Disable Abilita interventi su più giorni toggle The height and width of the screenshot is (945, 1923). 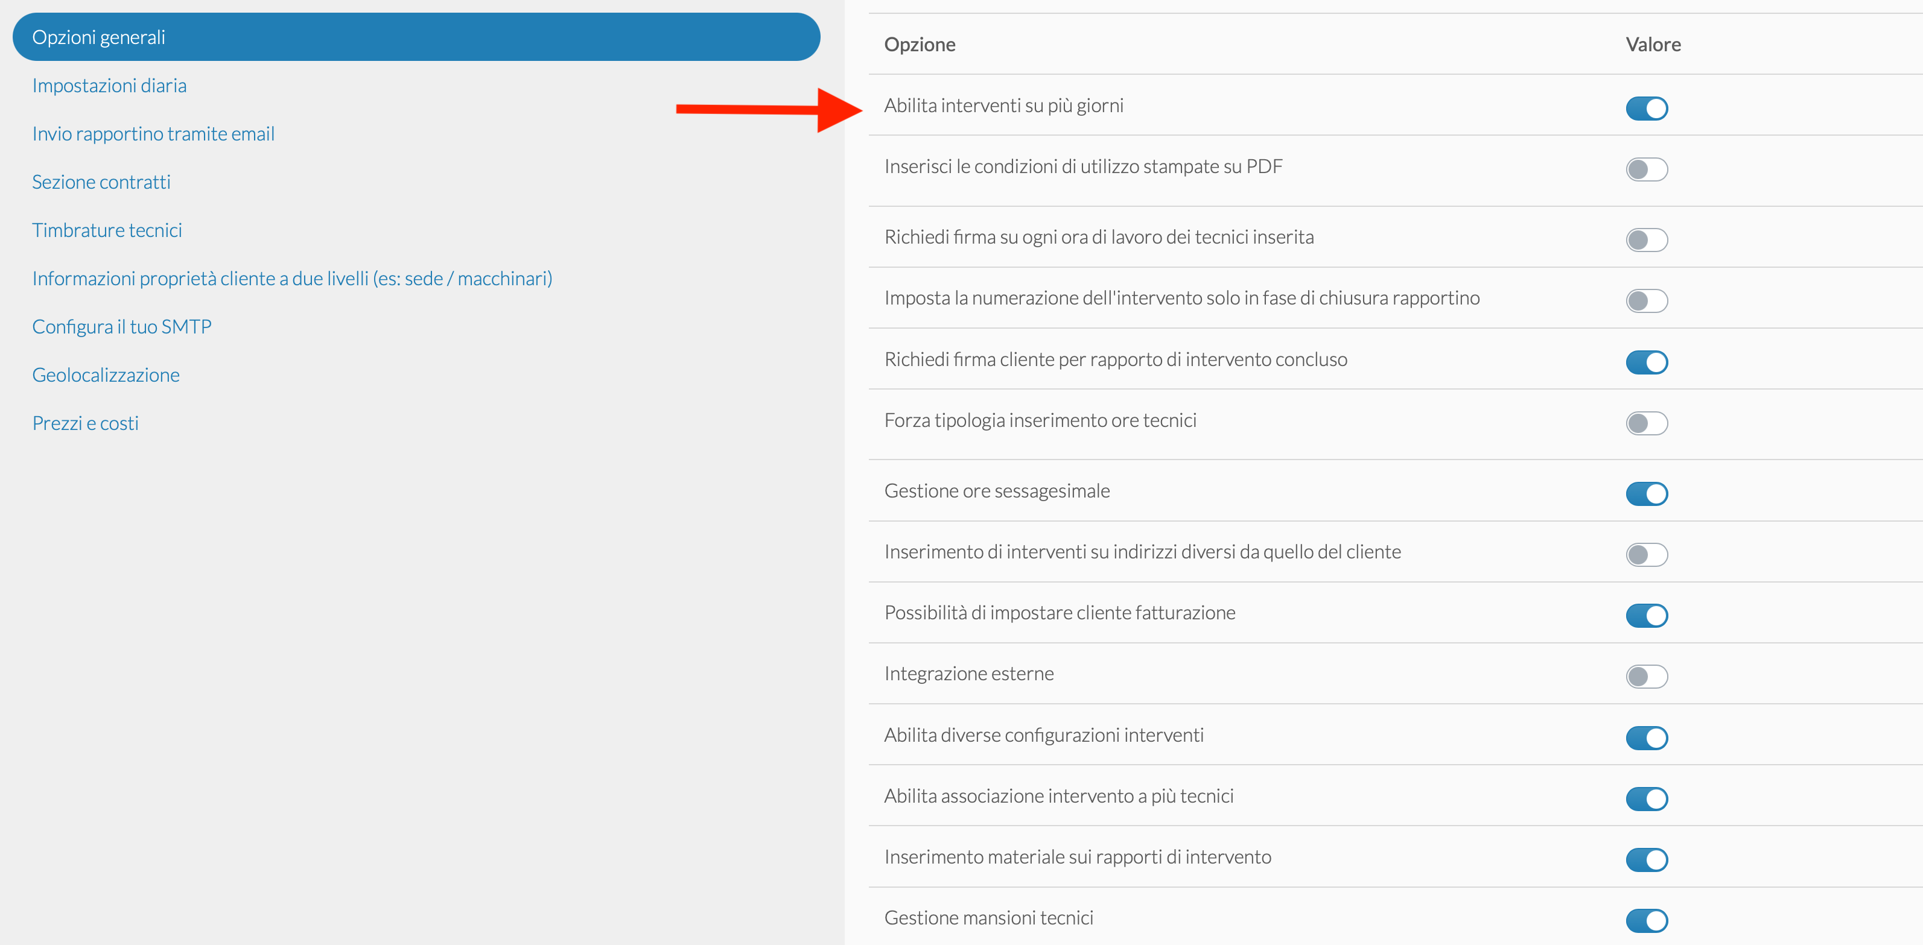pos(1646,108)
